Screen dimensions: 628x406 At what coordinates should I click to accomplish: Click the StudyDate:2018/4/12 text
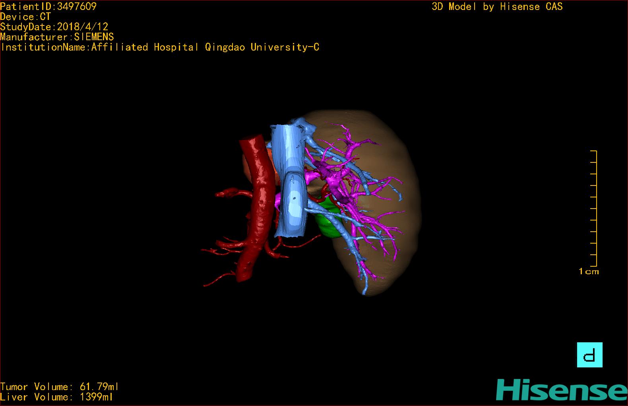[x=54, y=27]
